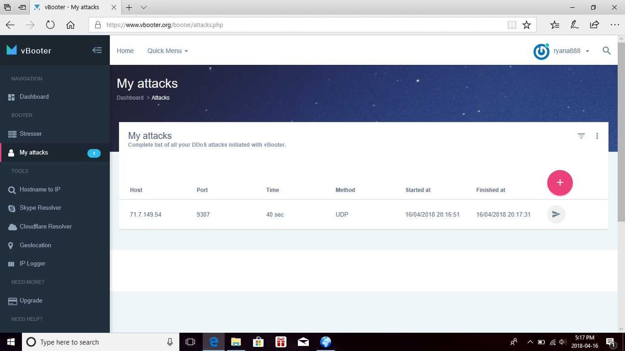Open the filter list icon
Viewport: 625px width, 351px height.
click(581, 136)
